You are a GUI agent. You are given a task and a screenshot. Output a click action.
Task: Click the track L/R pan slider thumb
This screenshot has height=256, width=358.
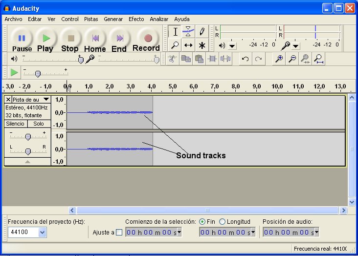coord(28,151)
